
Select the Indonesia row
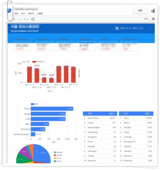[x=100, y=151]
